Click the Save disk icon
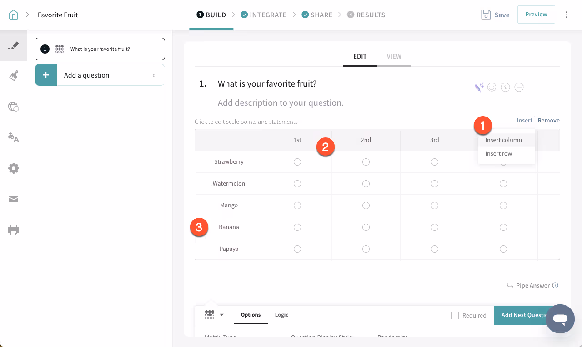Image resolution: width=582 pixels, height=347 pixels. 486,15
